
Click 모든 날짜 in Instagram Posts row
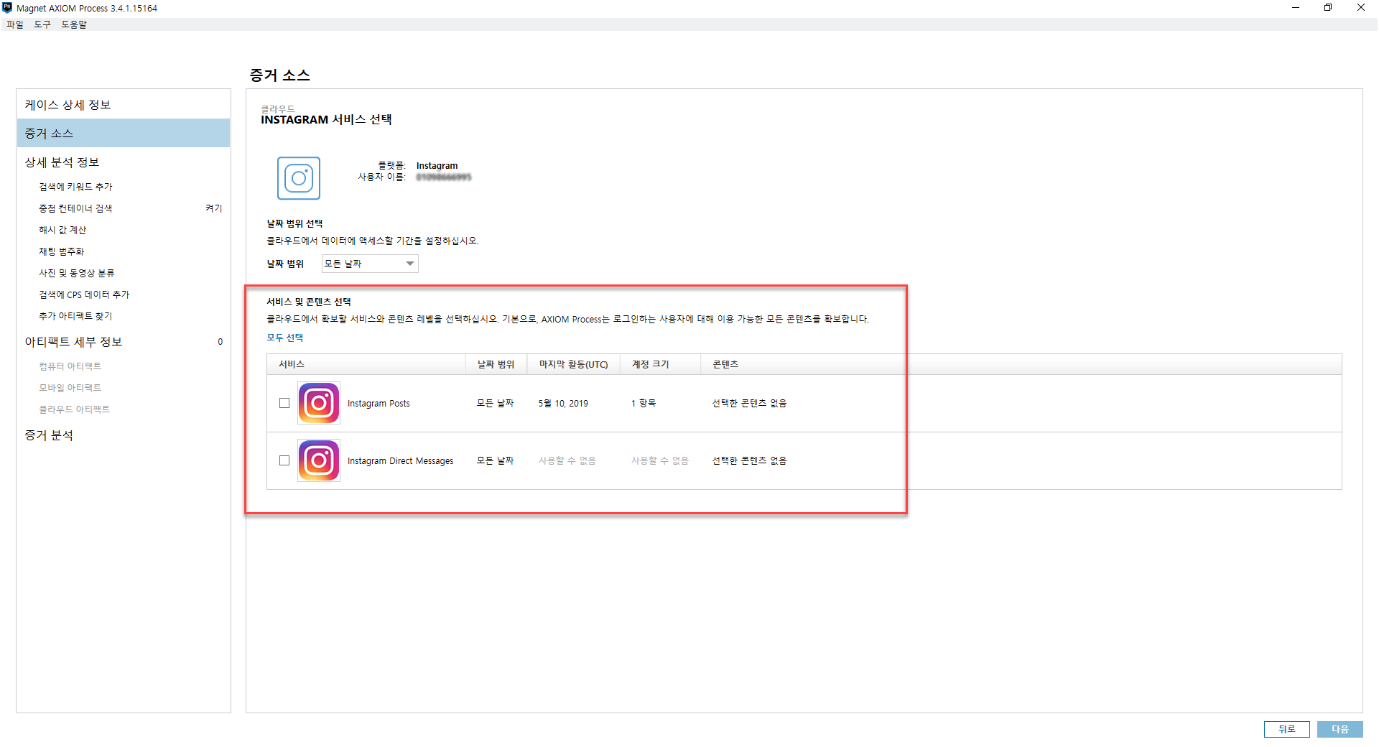(x=496, y=403)
